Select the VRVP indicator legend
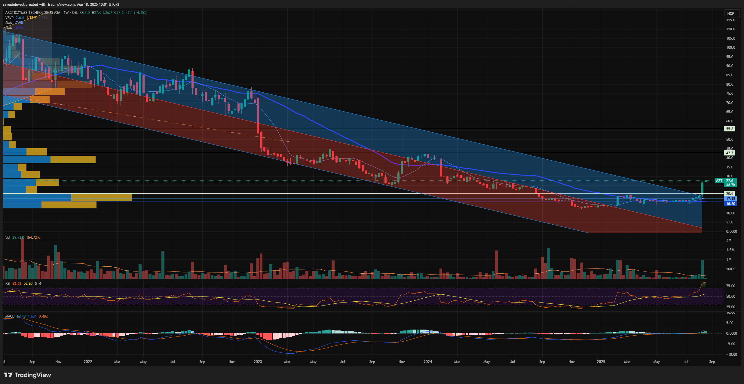744x384 pixels. (9, 18)
